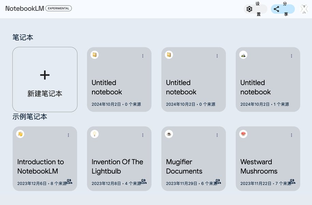Click the mushroom emoji icon
The image size is (312, 205).
click(243, 134)
